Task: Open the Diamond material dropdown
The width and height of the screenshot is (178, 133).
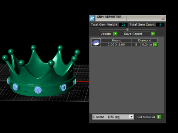Action: tap(132, 117)
